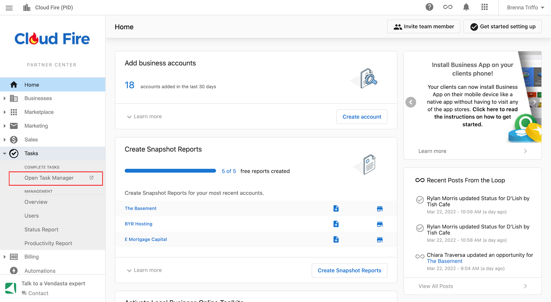Open The Basement link in Loop post
This screenshot has width=551, height=302.
(445, 261)
